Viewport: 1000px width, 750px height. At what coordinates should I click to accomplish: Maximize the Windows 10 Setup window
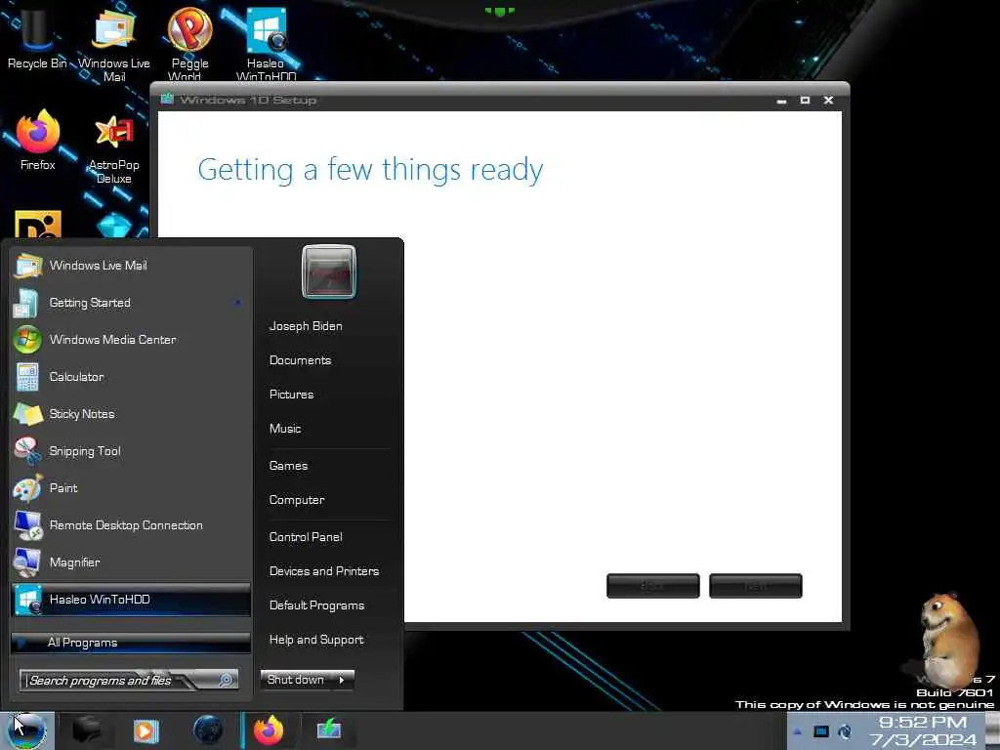click(x=805, y=101)
